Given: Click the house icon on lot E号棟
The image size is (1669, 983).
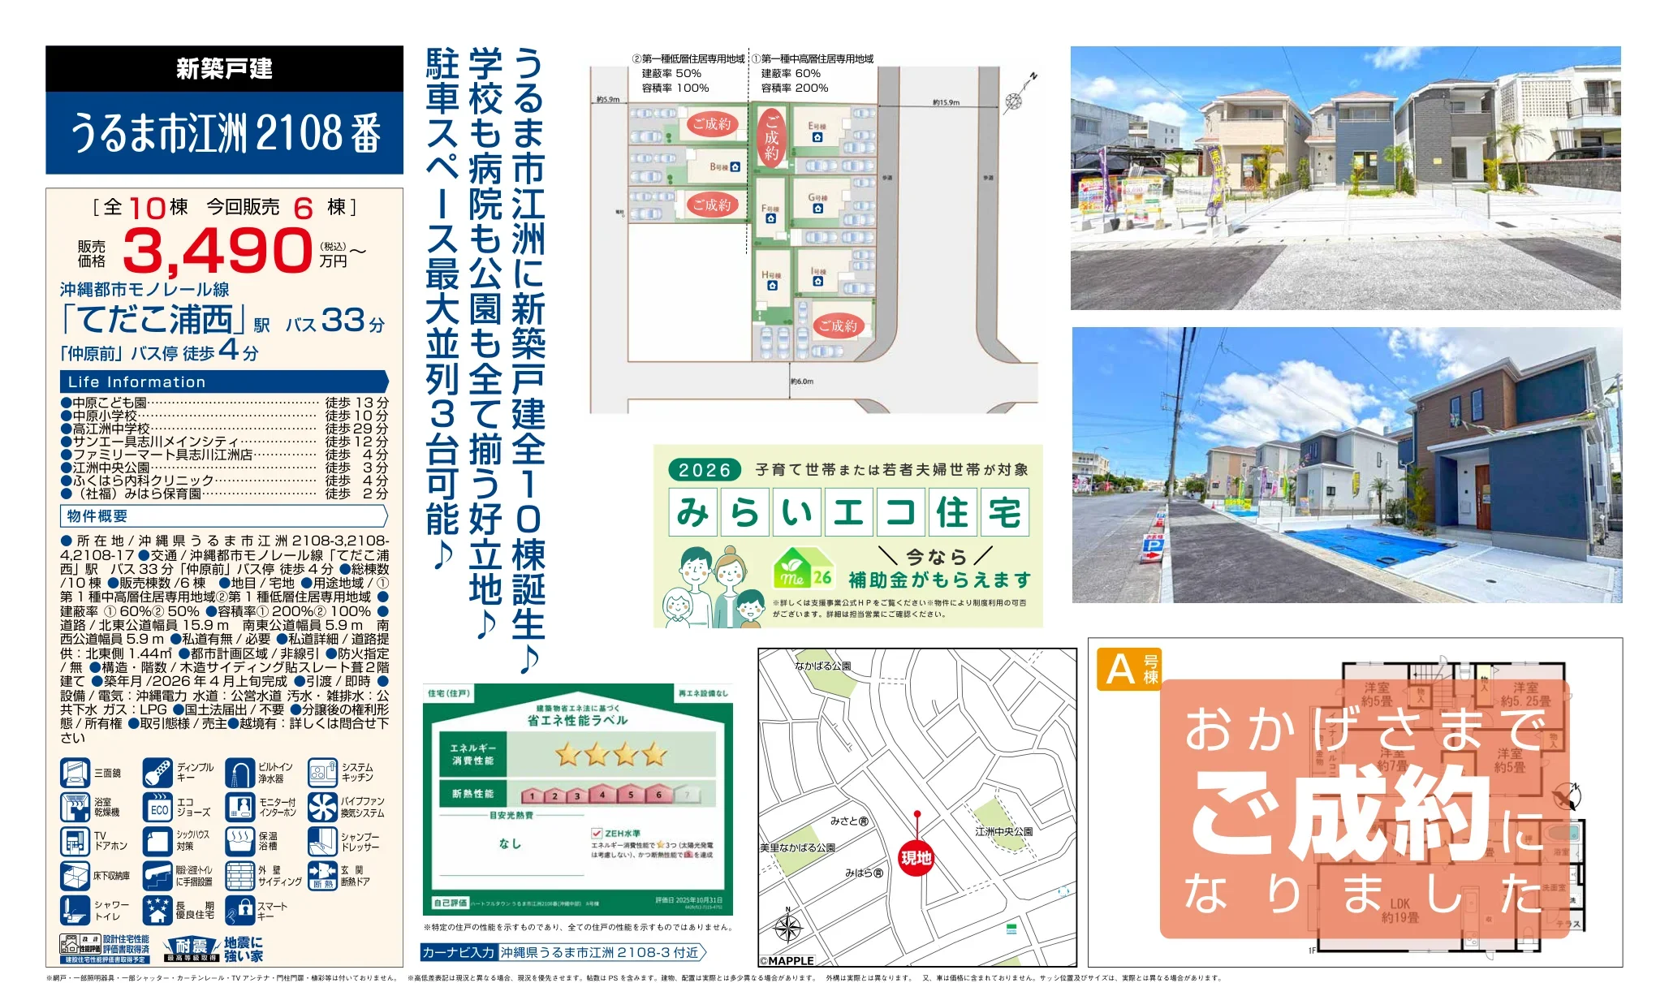Looking at the screenshot, I should pos(817,138).
